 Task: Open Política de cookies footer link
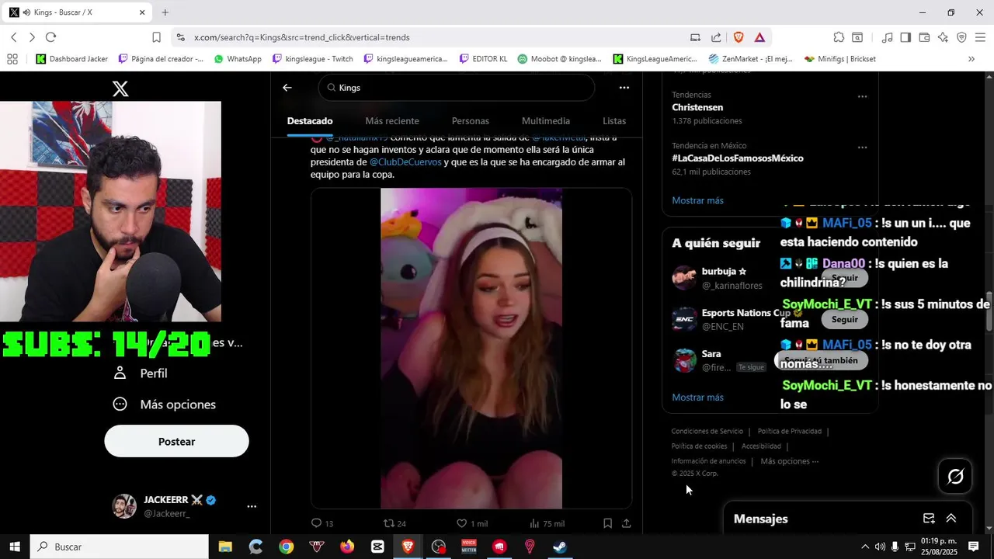699,446
